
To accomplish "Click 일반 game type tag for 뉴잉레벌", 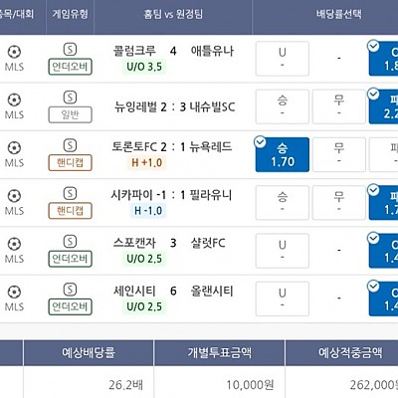I will [70, 114].
